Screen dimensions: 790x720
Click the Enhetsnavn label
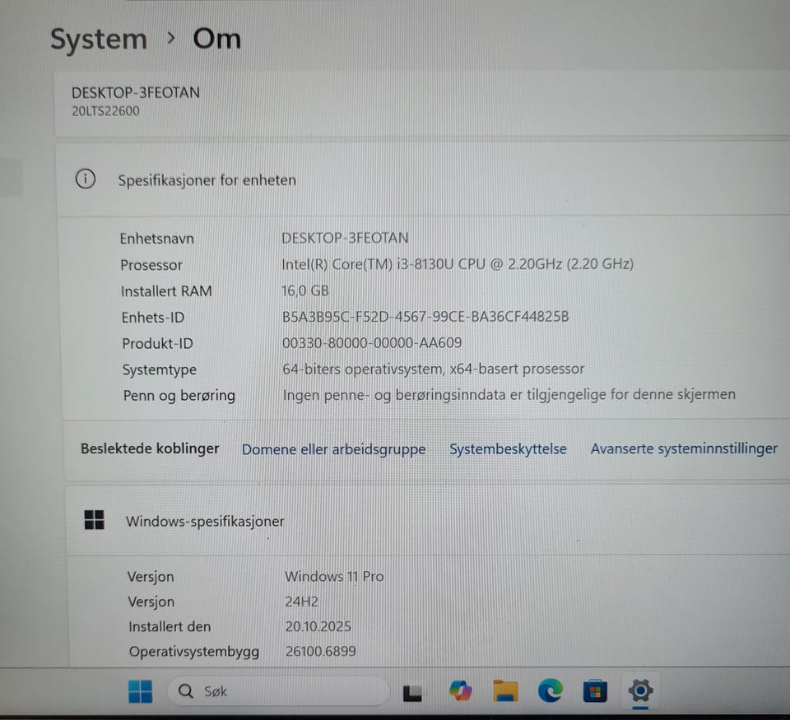pos(156,239)
